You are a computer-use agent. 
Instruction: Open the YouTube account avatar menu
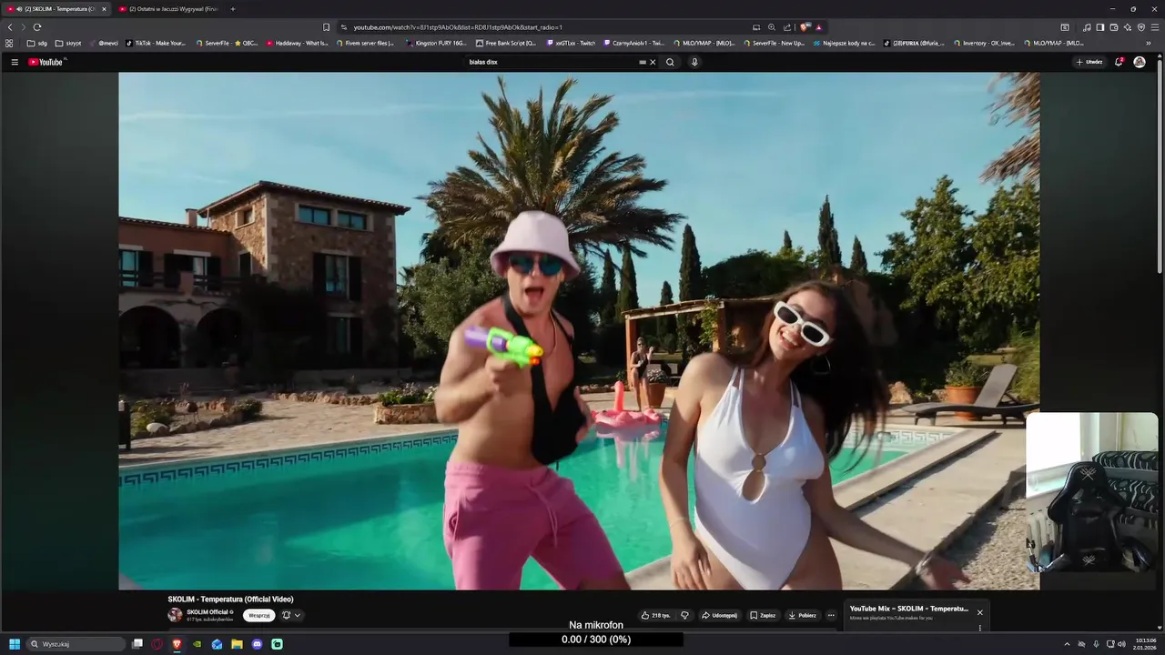click(x=1140, y=62)
